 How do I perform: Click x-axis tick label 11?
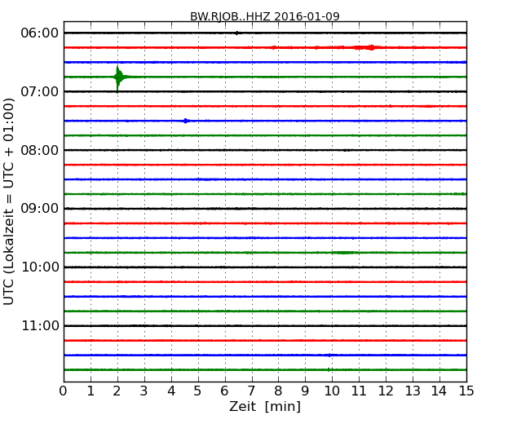(x=359, y=391)
